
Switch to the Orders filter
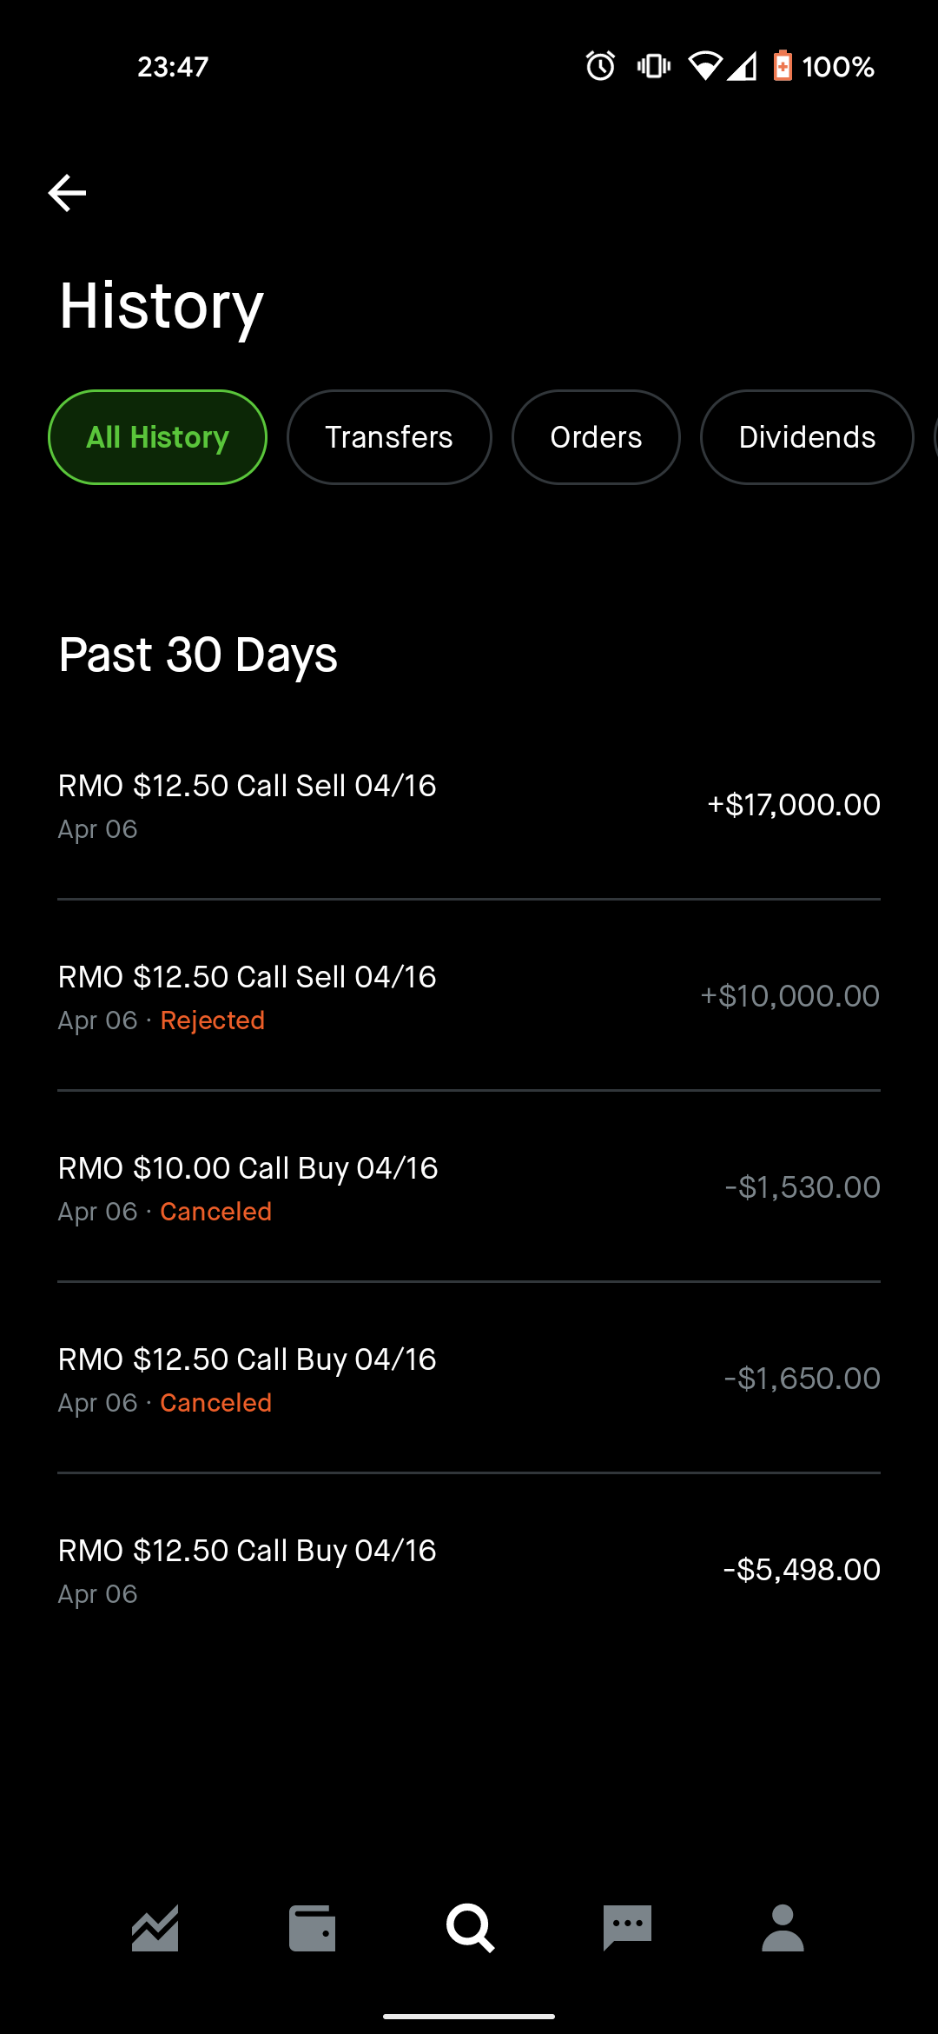pyautogui.click(x=596, y=437)
